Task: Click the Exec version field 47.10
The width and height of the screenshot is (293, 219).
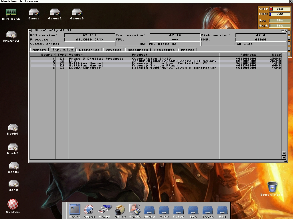Action: click(x=175, y=35)
